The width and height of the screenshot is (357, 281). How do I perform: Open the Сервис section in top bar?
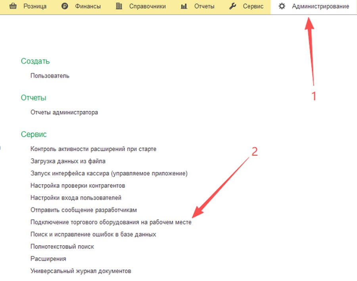point(253,6)
